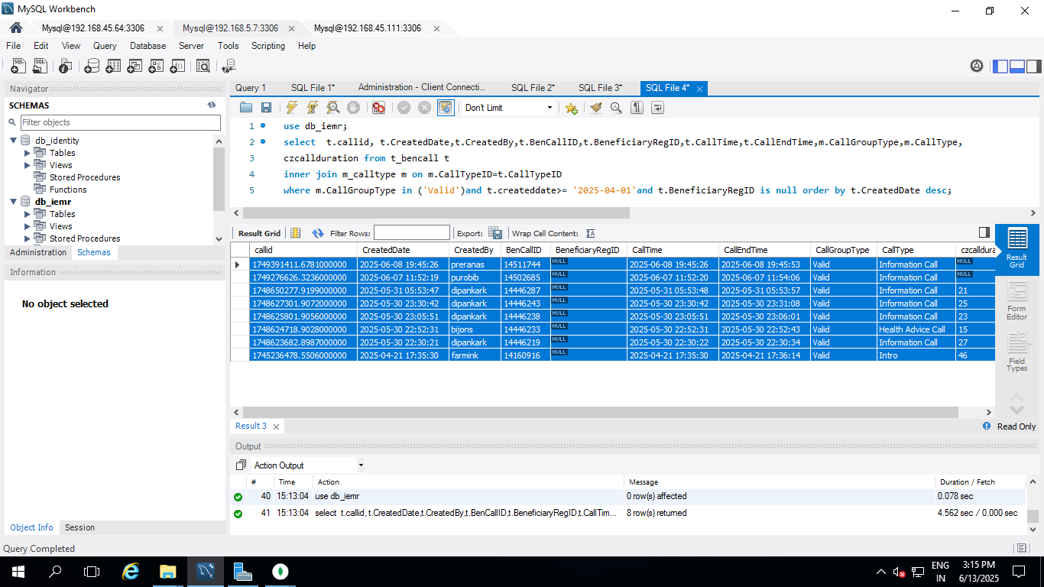Image resolution: width=1044 pixels, height=587 pixels.
Task: Click the Explain query plan magnifier icon
Action: (332, 108)
